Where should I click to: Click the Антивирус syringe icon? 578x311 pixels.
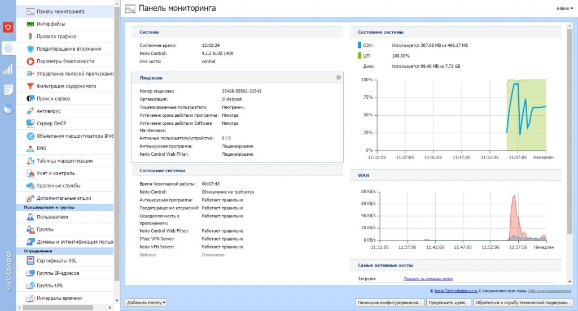click(x=30, y=111)
